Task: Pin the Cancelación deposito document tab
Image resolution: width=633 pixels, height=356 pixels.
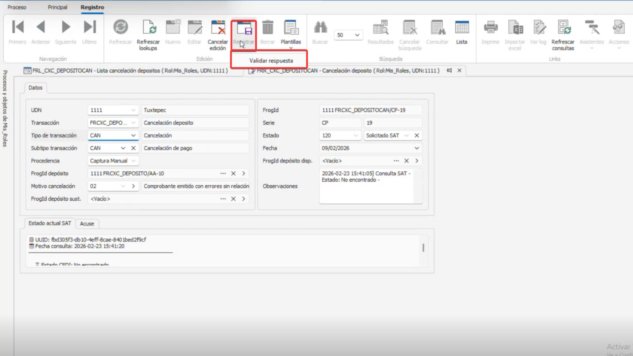Action: tap(449, 71)
